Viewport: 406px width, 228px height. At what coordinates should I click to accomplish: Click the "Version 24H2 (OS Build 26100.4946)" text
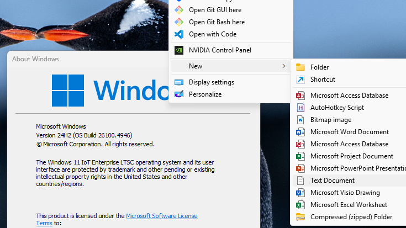[x=84, y=135]
